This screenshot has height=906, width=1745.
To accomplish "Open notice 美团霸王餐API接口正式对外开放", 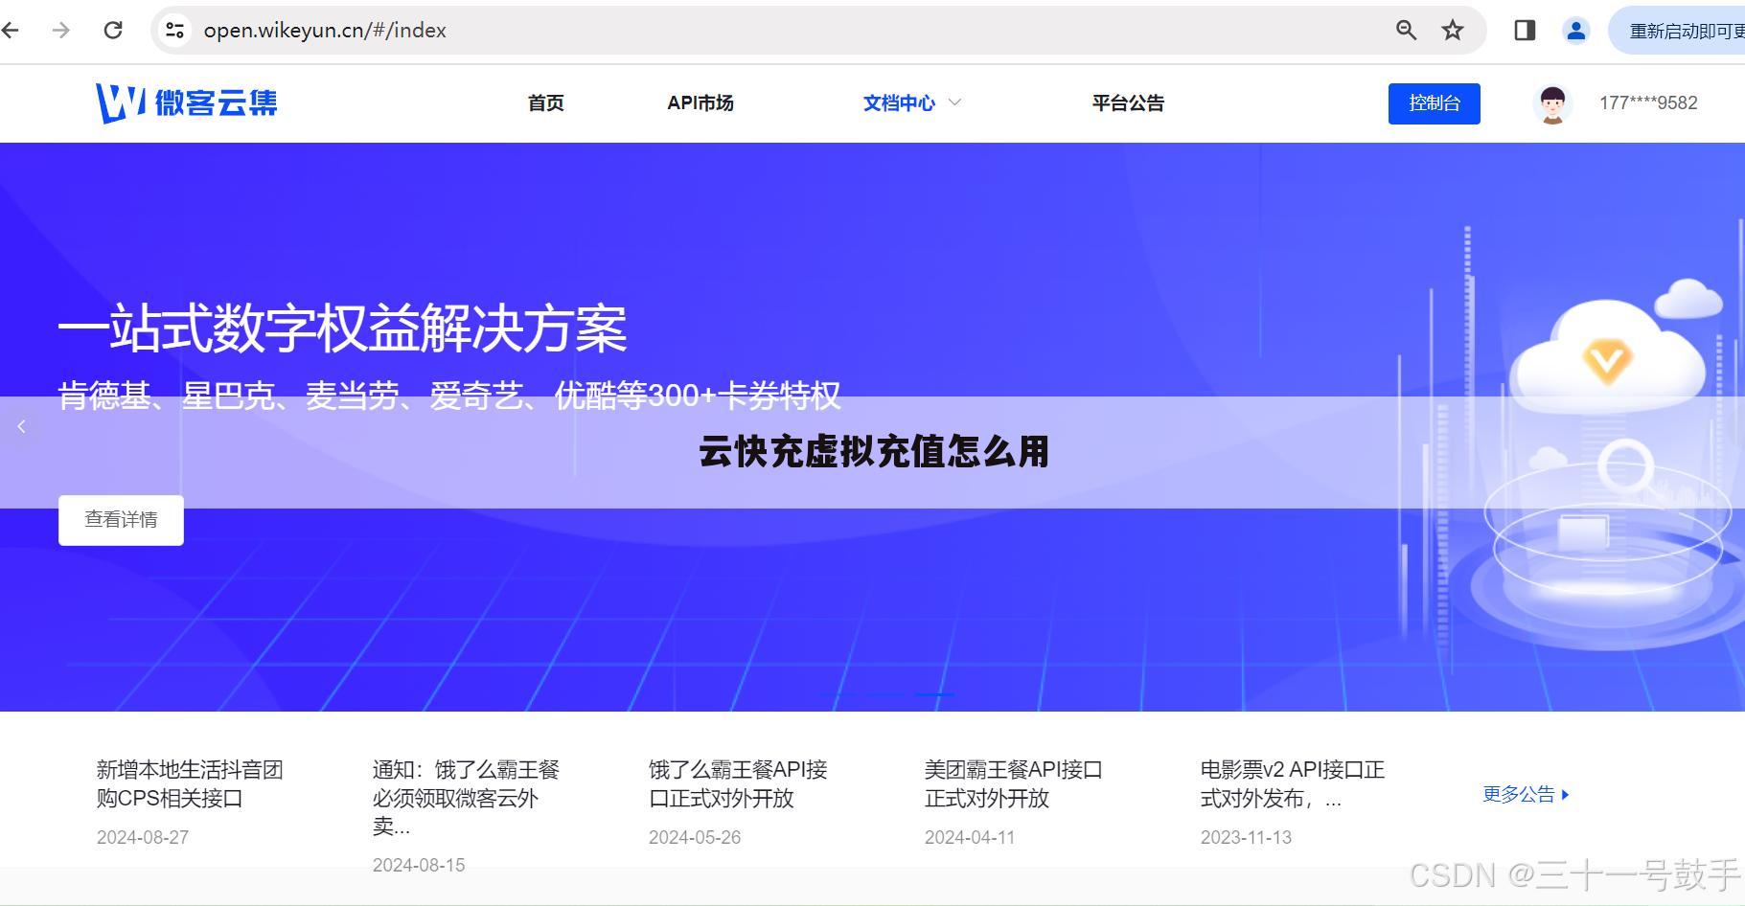I will [x=1013, y=783].
